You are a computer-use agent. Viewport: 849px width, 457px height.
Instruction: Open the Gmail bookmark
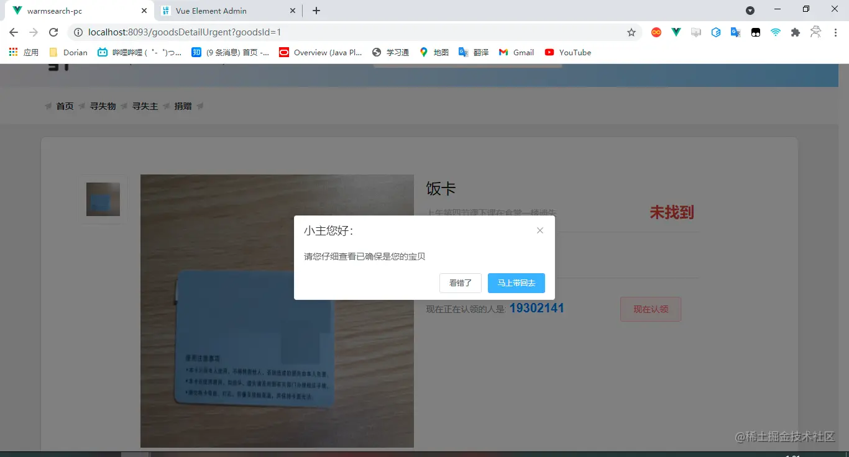coord(516,52)
